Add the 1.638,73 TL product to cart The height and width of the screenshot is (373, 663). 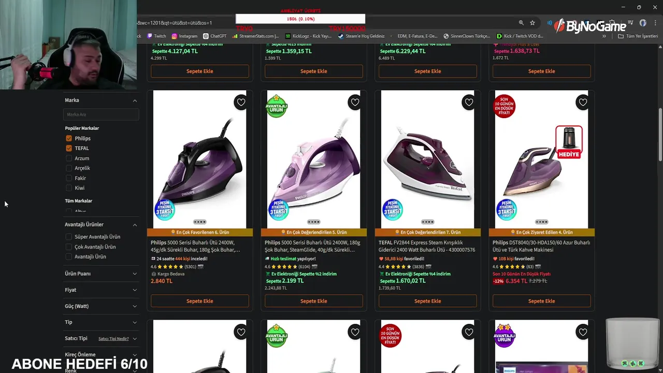[x=542, y=71]
